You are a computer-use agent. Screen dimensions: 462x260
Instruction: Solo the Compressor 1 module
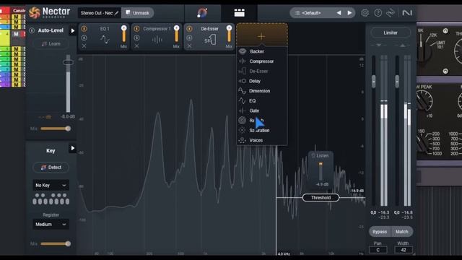136,38
